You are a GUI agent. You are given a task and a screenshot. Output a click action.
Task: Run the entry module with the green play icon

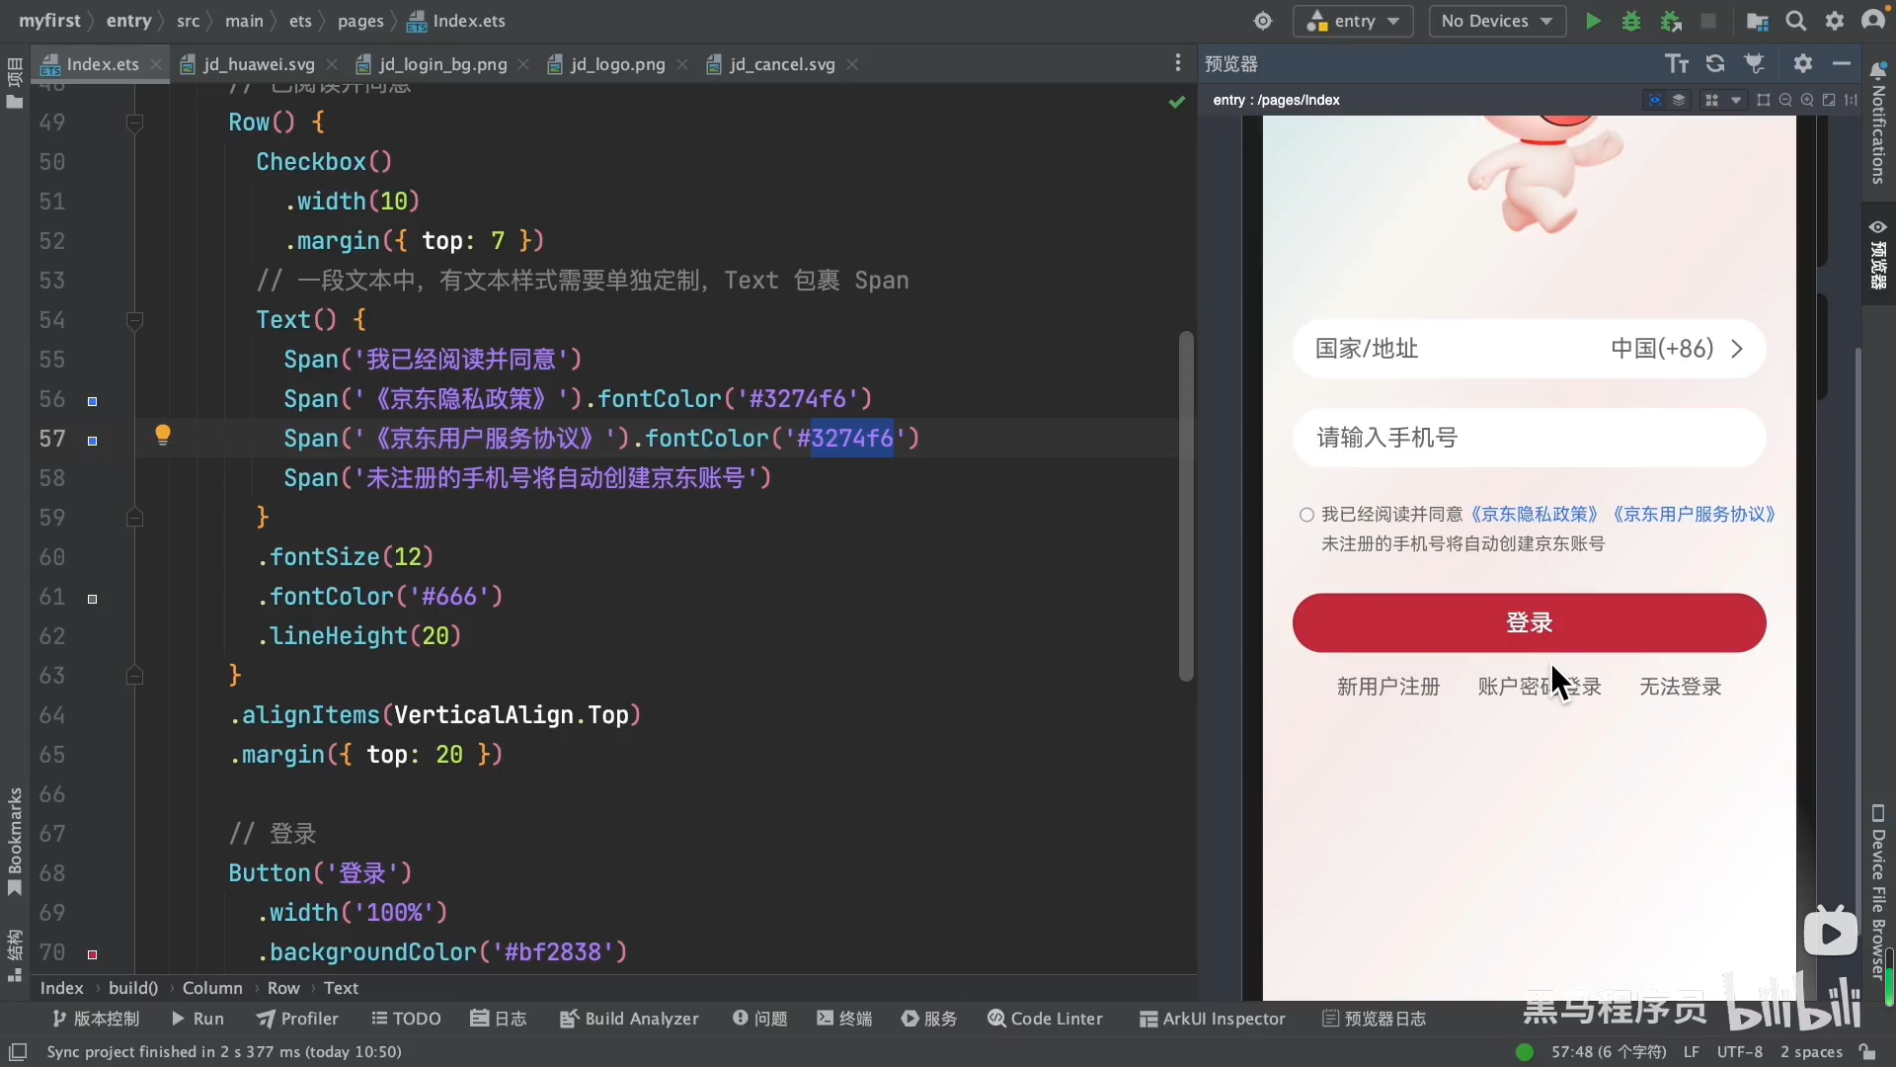point(1593,21)
